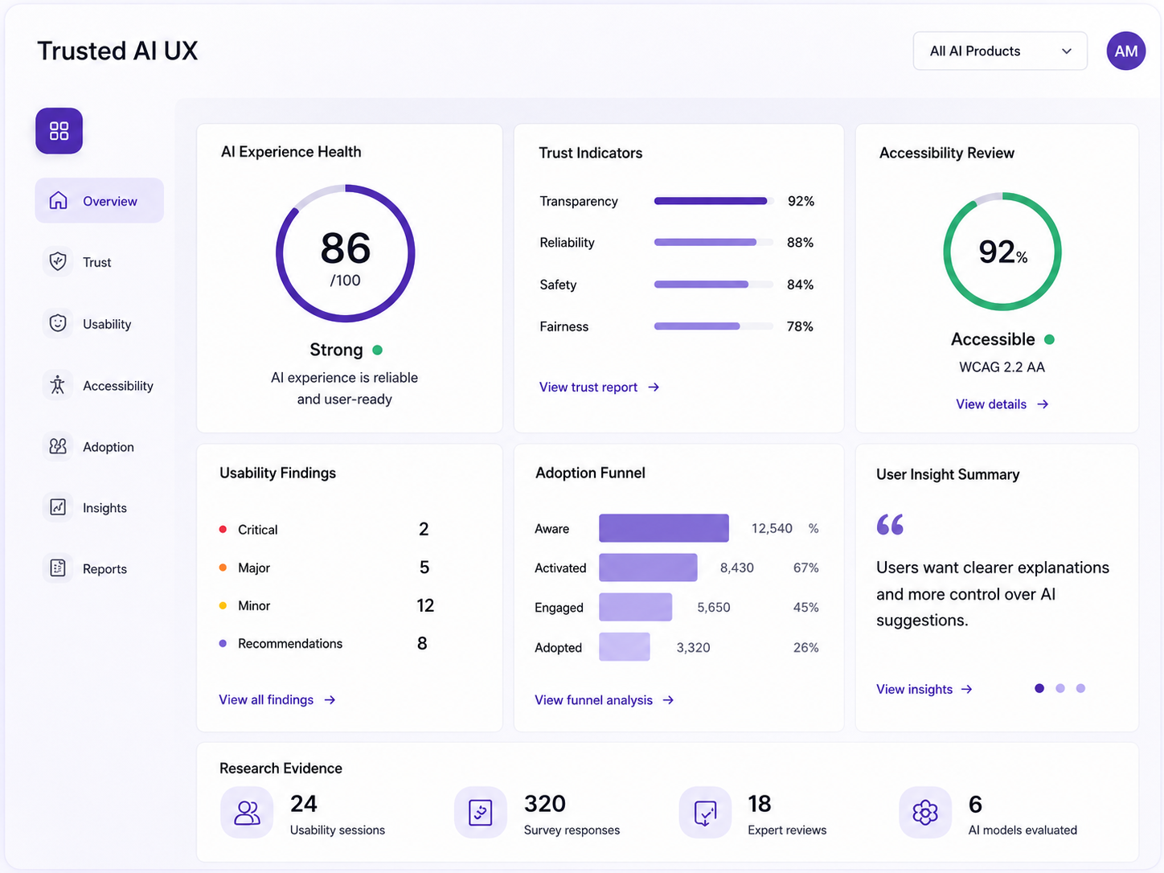Image resolution: width=1164 pixels, height=873 pixels.
Task: Click the 320 survey responses value
Action: [x=545, y=804]
